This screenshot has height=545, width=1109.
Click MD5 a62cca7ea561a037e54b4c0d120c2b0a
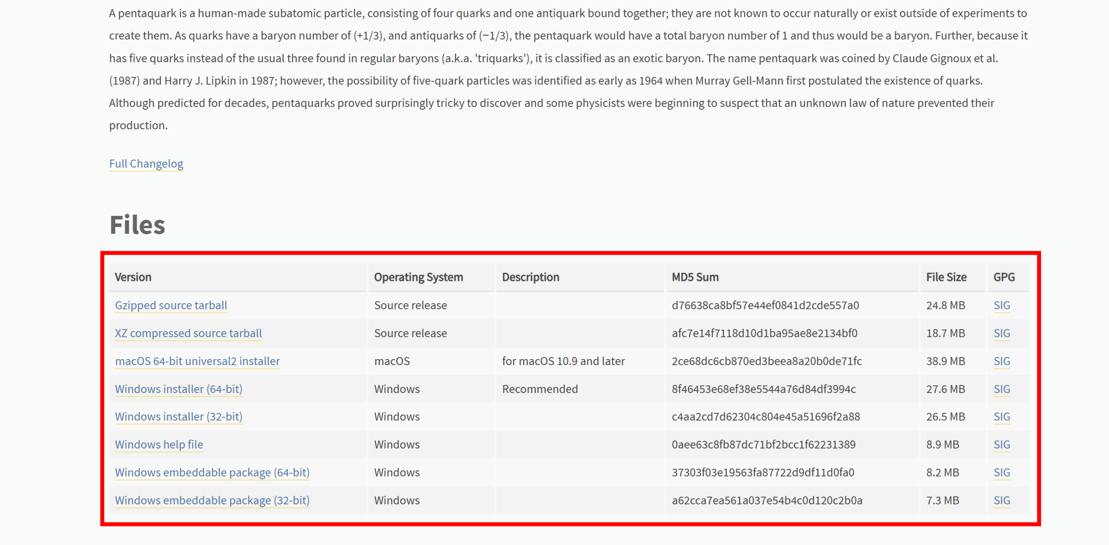[x=767, y=500]
